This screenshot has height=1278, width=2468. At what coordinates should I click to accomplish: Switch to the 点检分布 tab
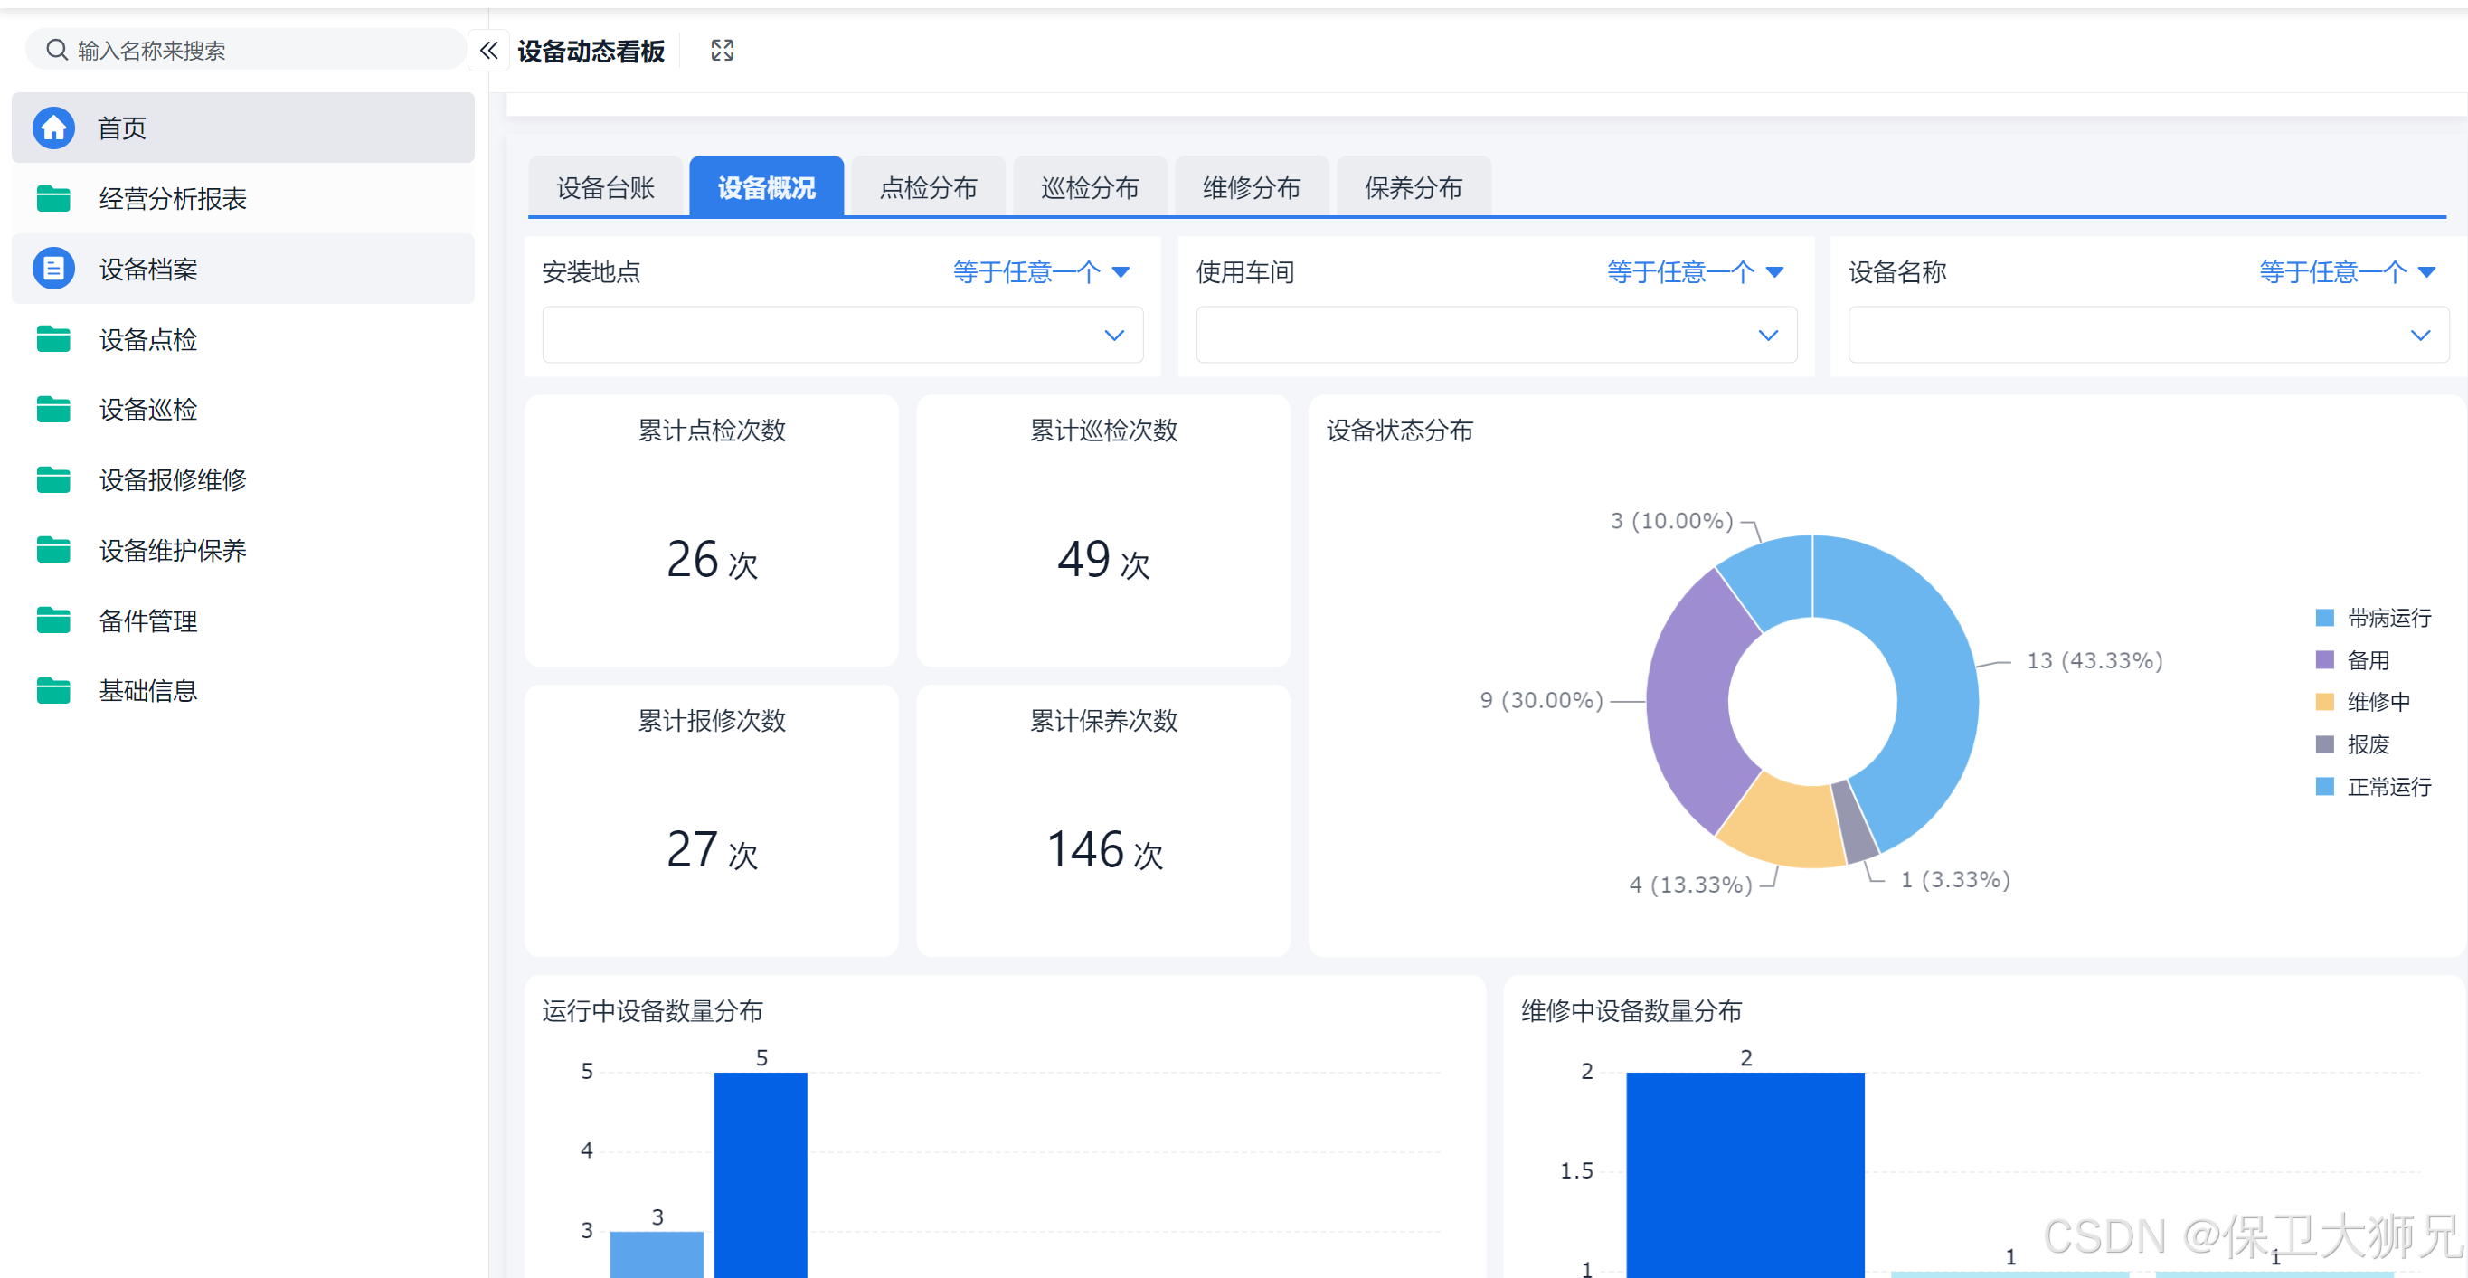[x=927, y=188]
